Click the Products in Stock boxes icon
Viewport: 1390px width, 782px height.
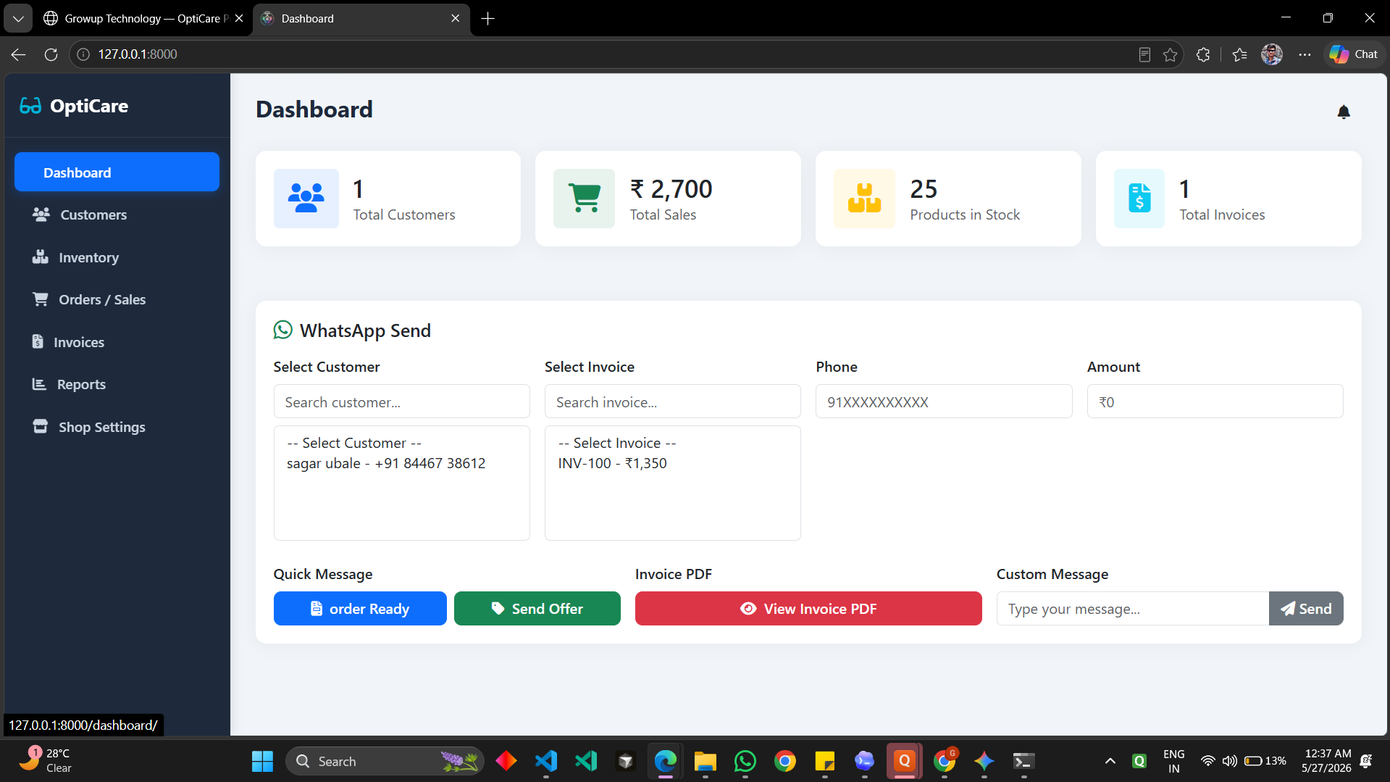(x=864, y=198)
